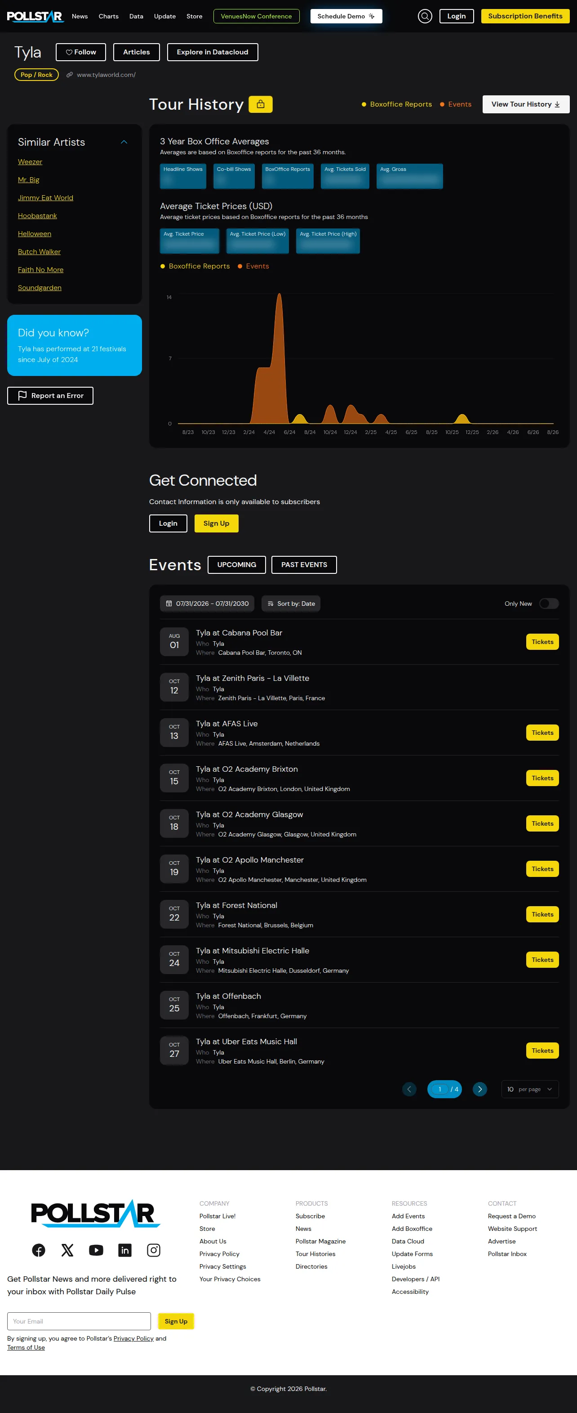577x1413 pixels.
Task: Toggle Boxoffice Reports legend above chart
Action: [195, 266]
